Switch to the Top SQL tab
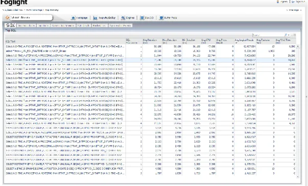The image size is (308, 186). (x=10, y=25)
